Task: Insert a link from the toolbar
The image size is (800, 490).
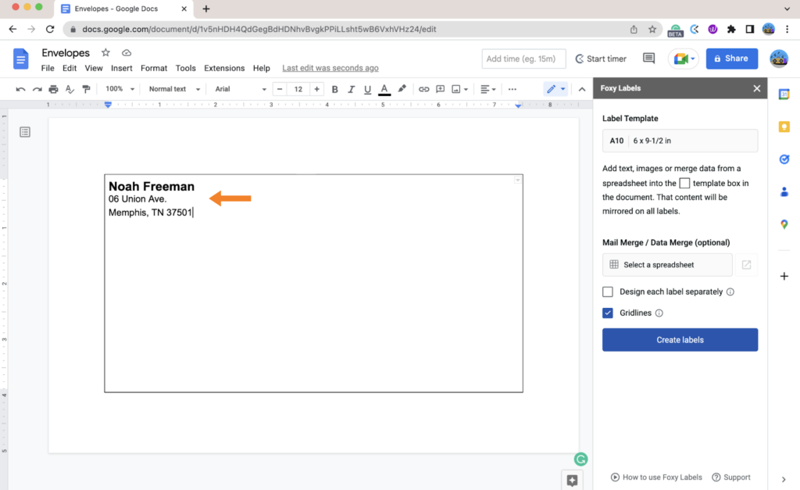Action: (x=424, y=88)
